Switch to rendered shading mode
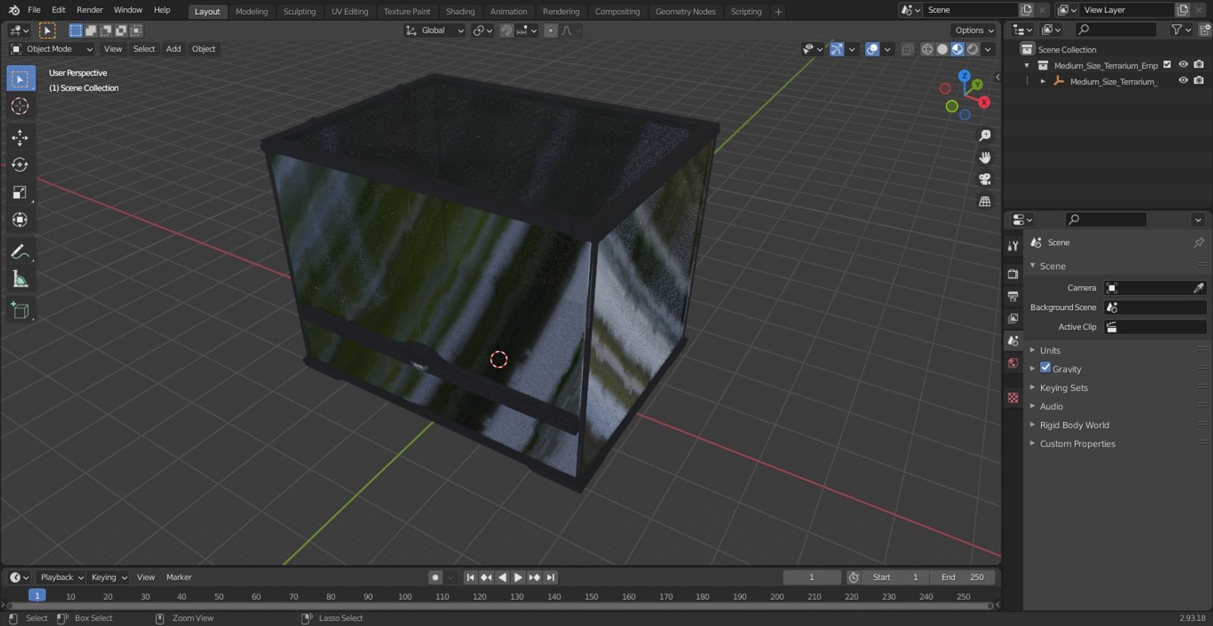 click(973, 49)
